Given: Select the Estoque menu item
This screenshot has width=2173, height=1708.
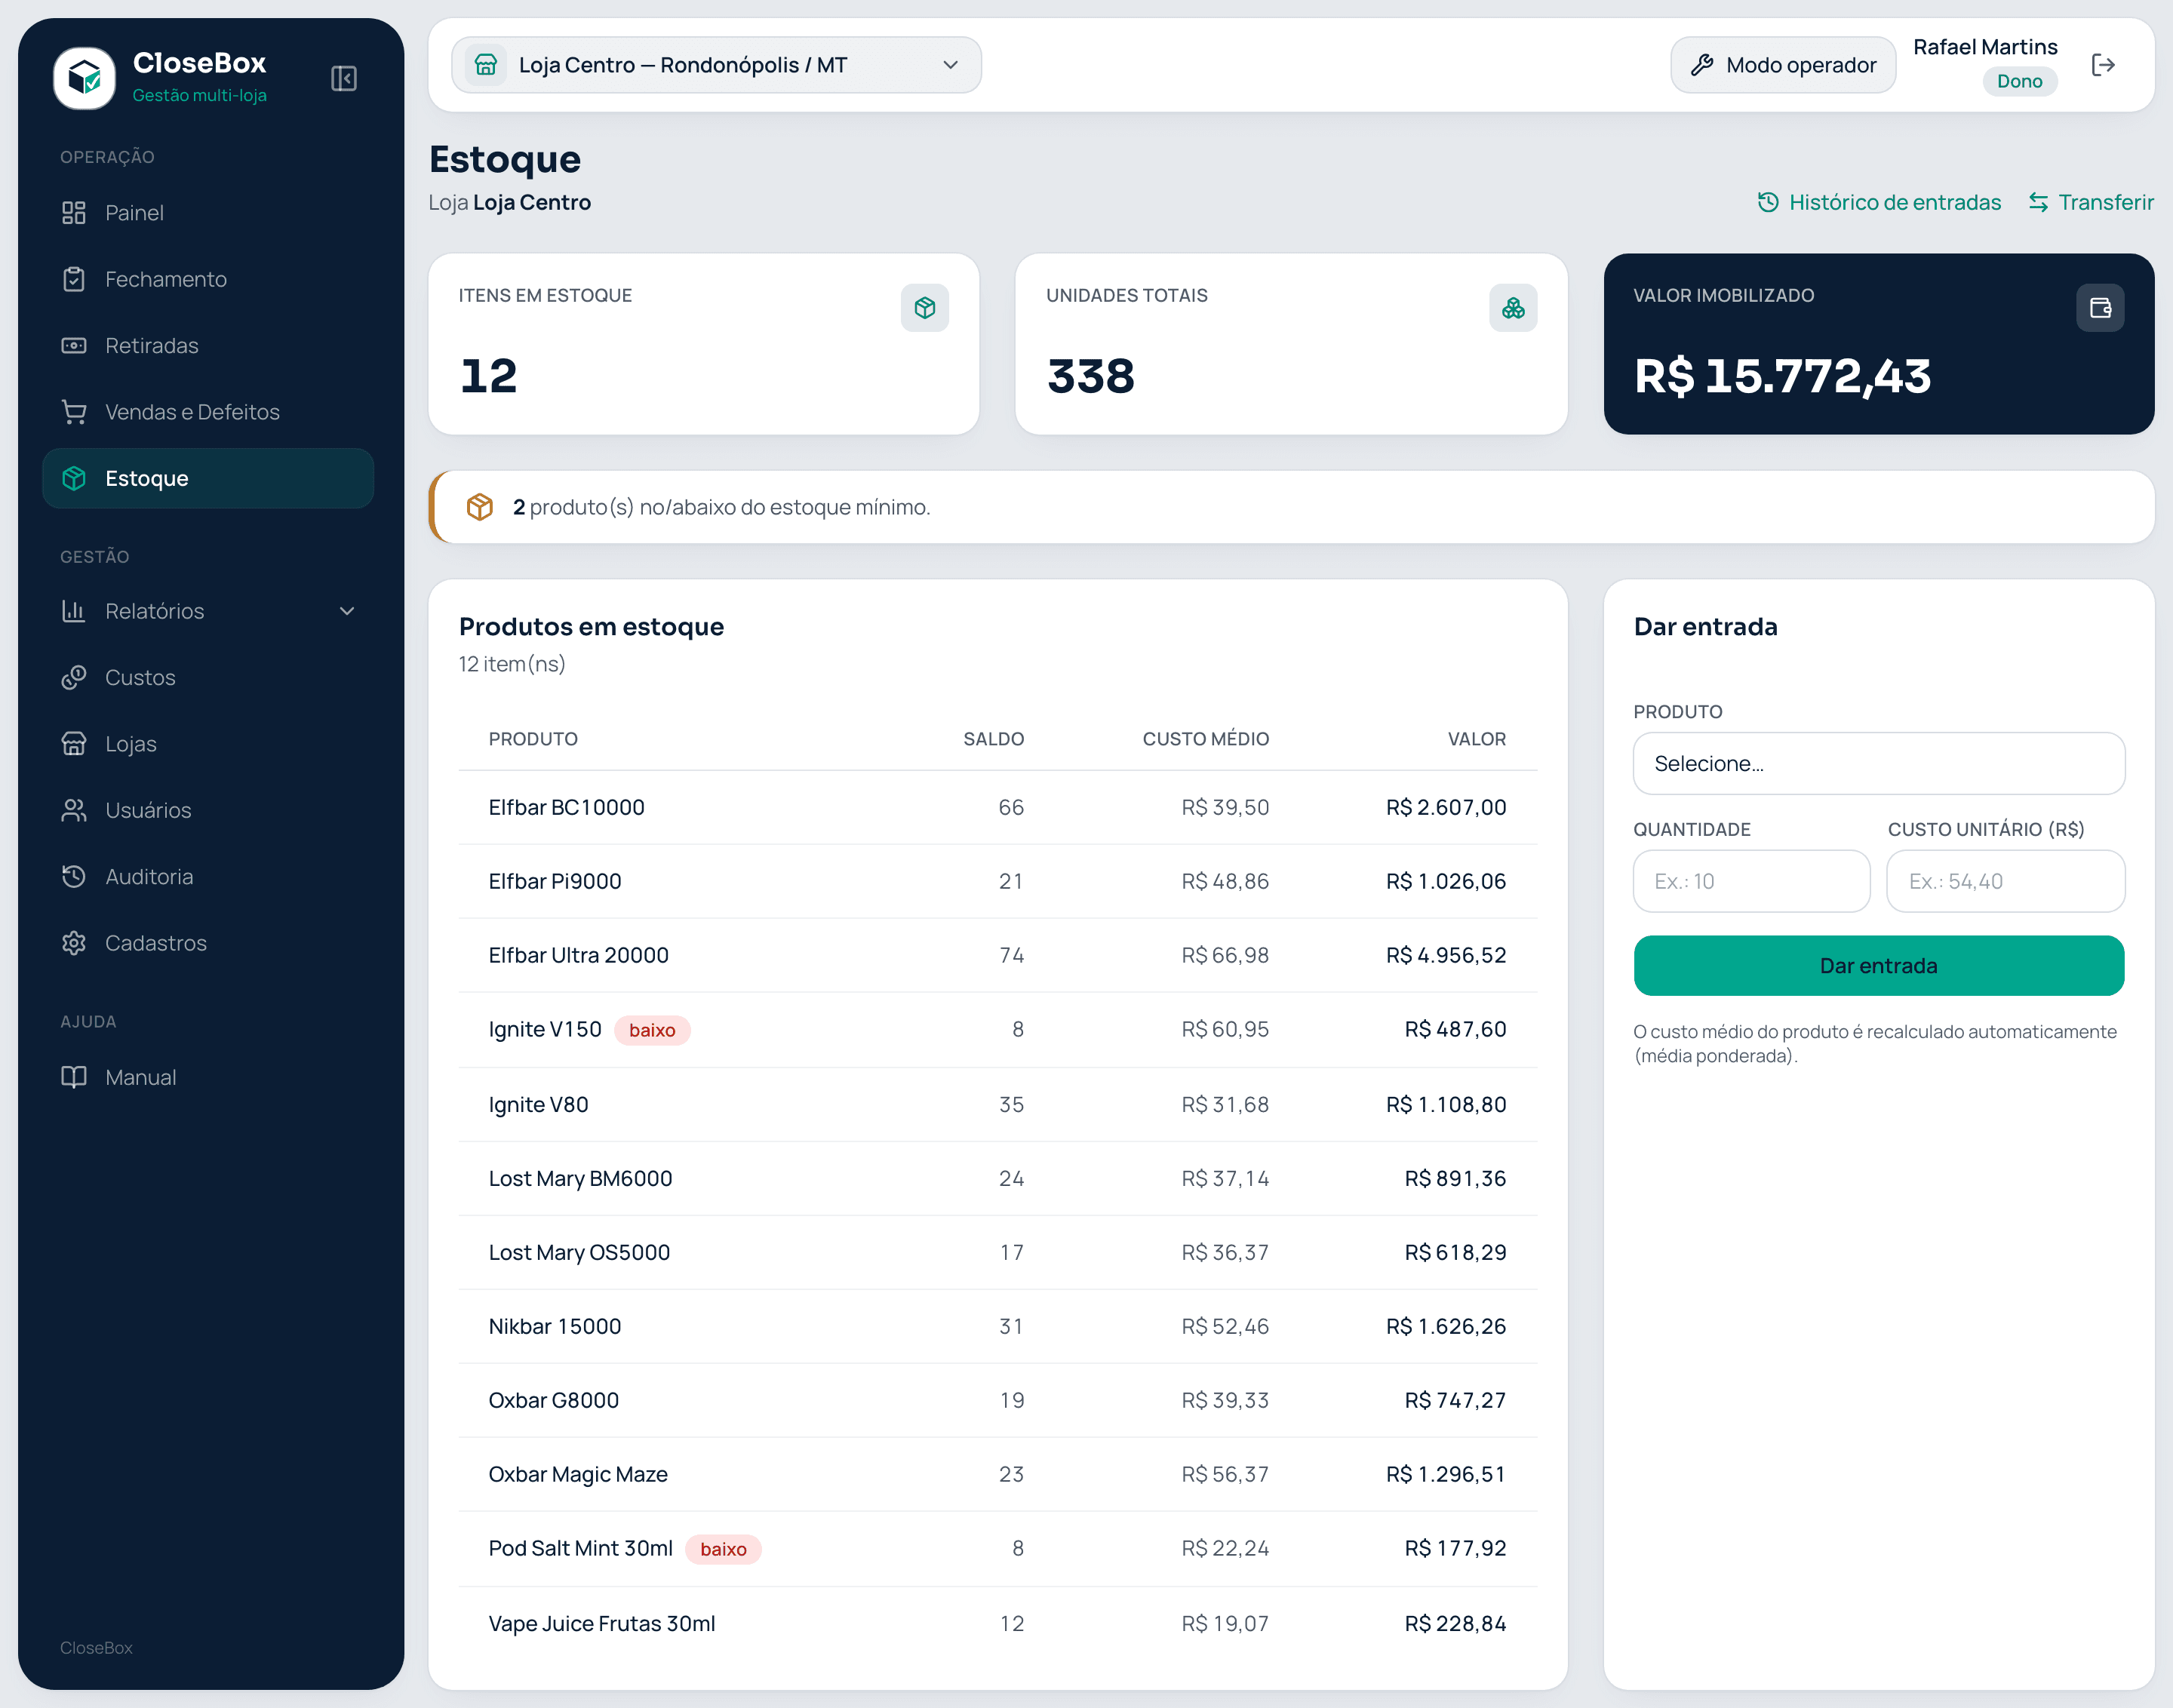Looking at the screenshot, I should 208,478.
